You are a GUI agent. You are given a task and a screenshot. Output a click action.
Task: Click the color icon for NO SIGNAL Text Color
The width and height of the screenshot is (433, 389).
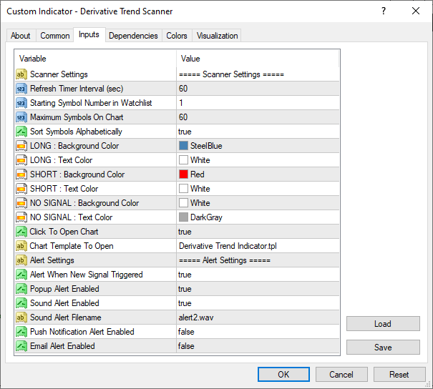21,217
